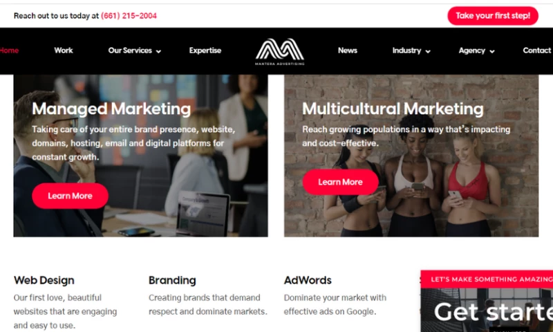This screenshot has height=332, width=553.
Task: Open the News menu item
Action: [x=348, y=50]
